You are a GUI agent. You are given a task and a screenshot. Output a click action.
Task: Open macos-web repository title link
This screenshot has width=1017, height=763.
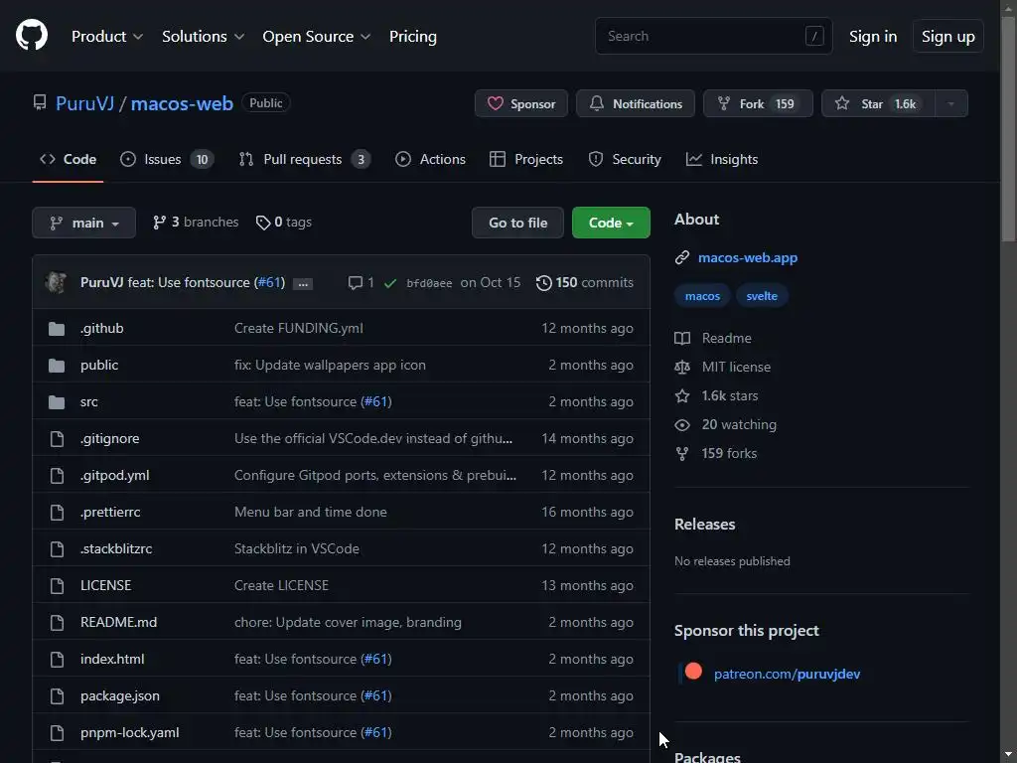click(x=182, y=103)
